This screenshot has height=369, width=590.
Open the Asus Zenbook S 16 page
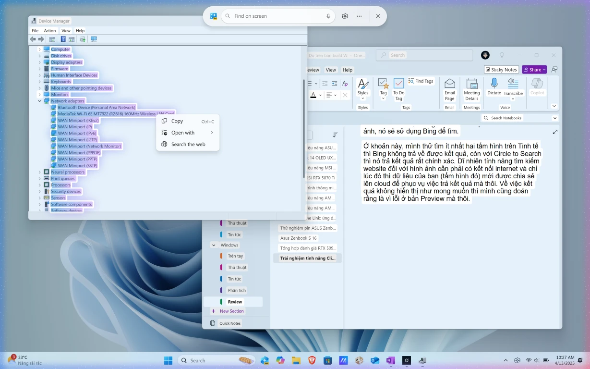[x=299, y=238]
